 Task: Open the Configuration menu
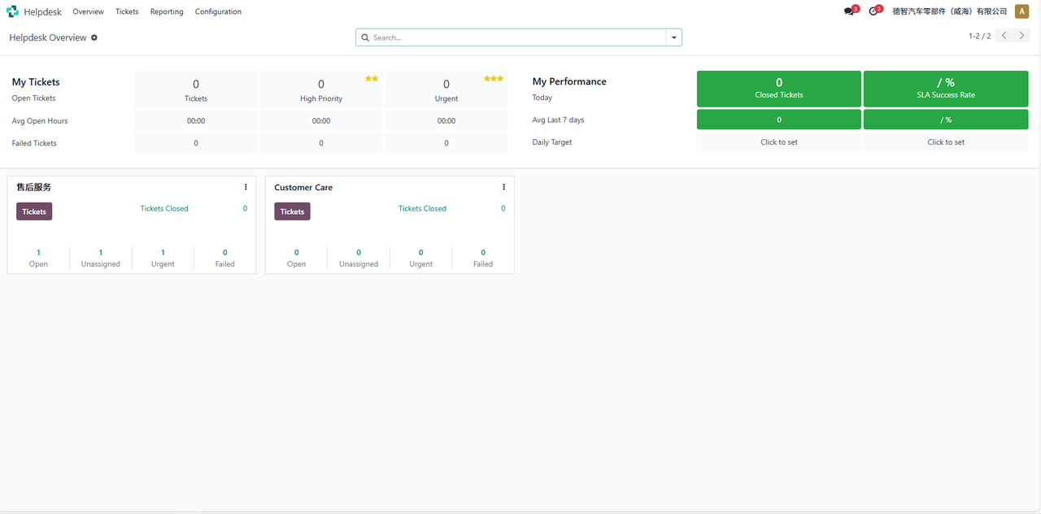[218, 11]
